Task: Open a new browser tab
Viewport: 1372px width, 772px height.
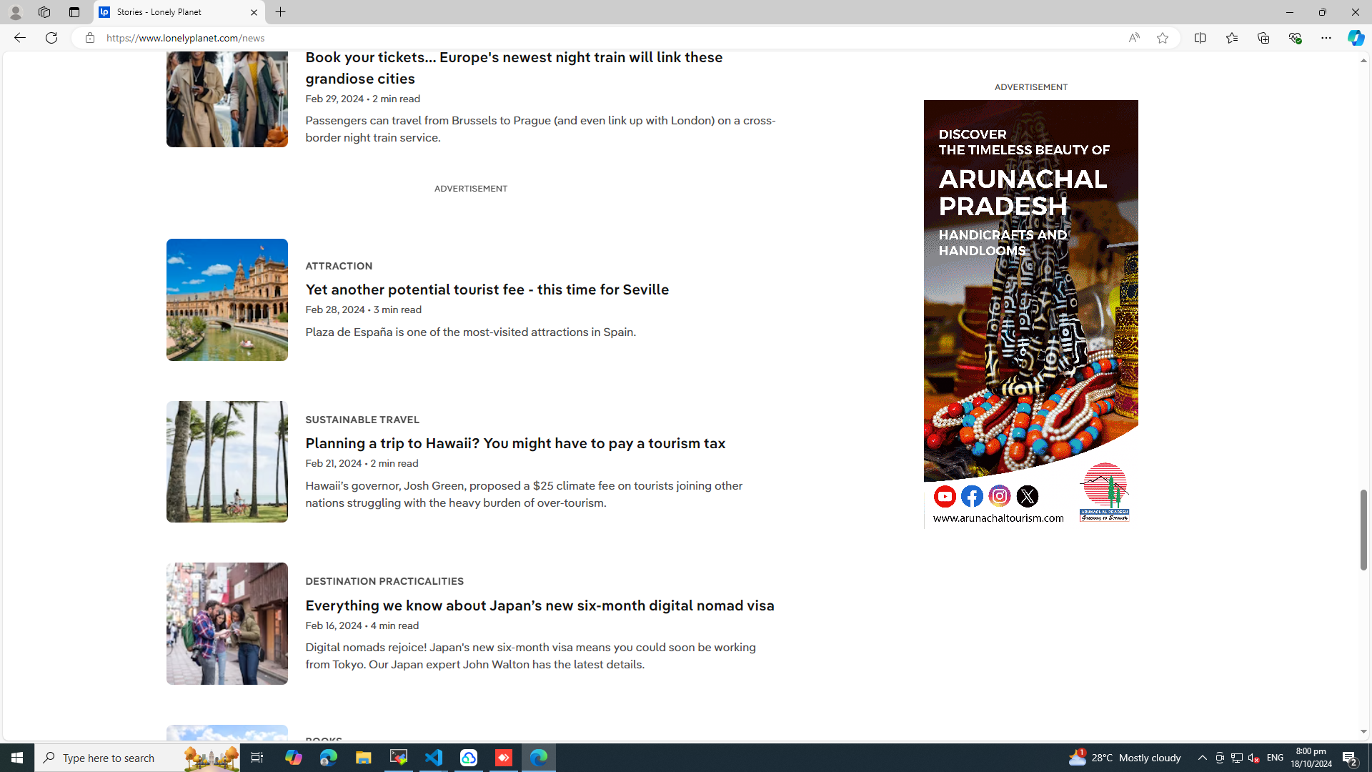Action: (x=281, y=12)
